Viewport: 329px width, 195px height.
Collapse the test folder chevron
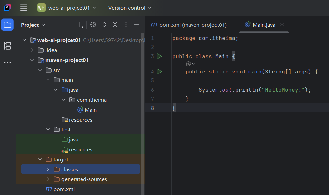click(48, 129)
